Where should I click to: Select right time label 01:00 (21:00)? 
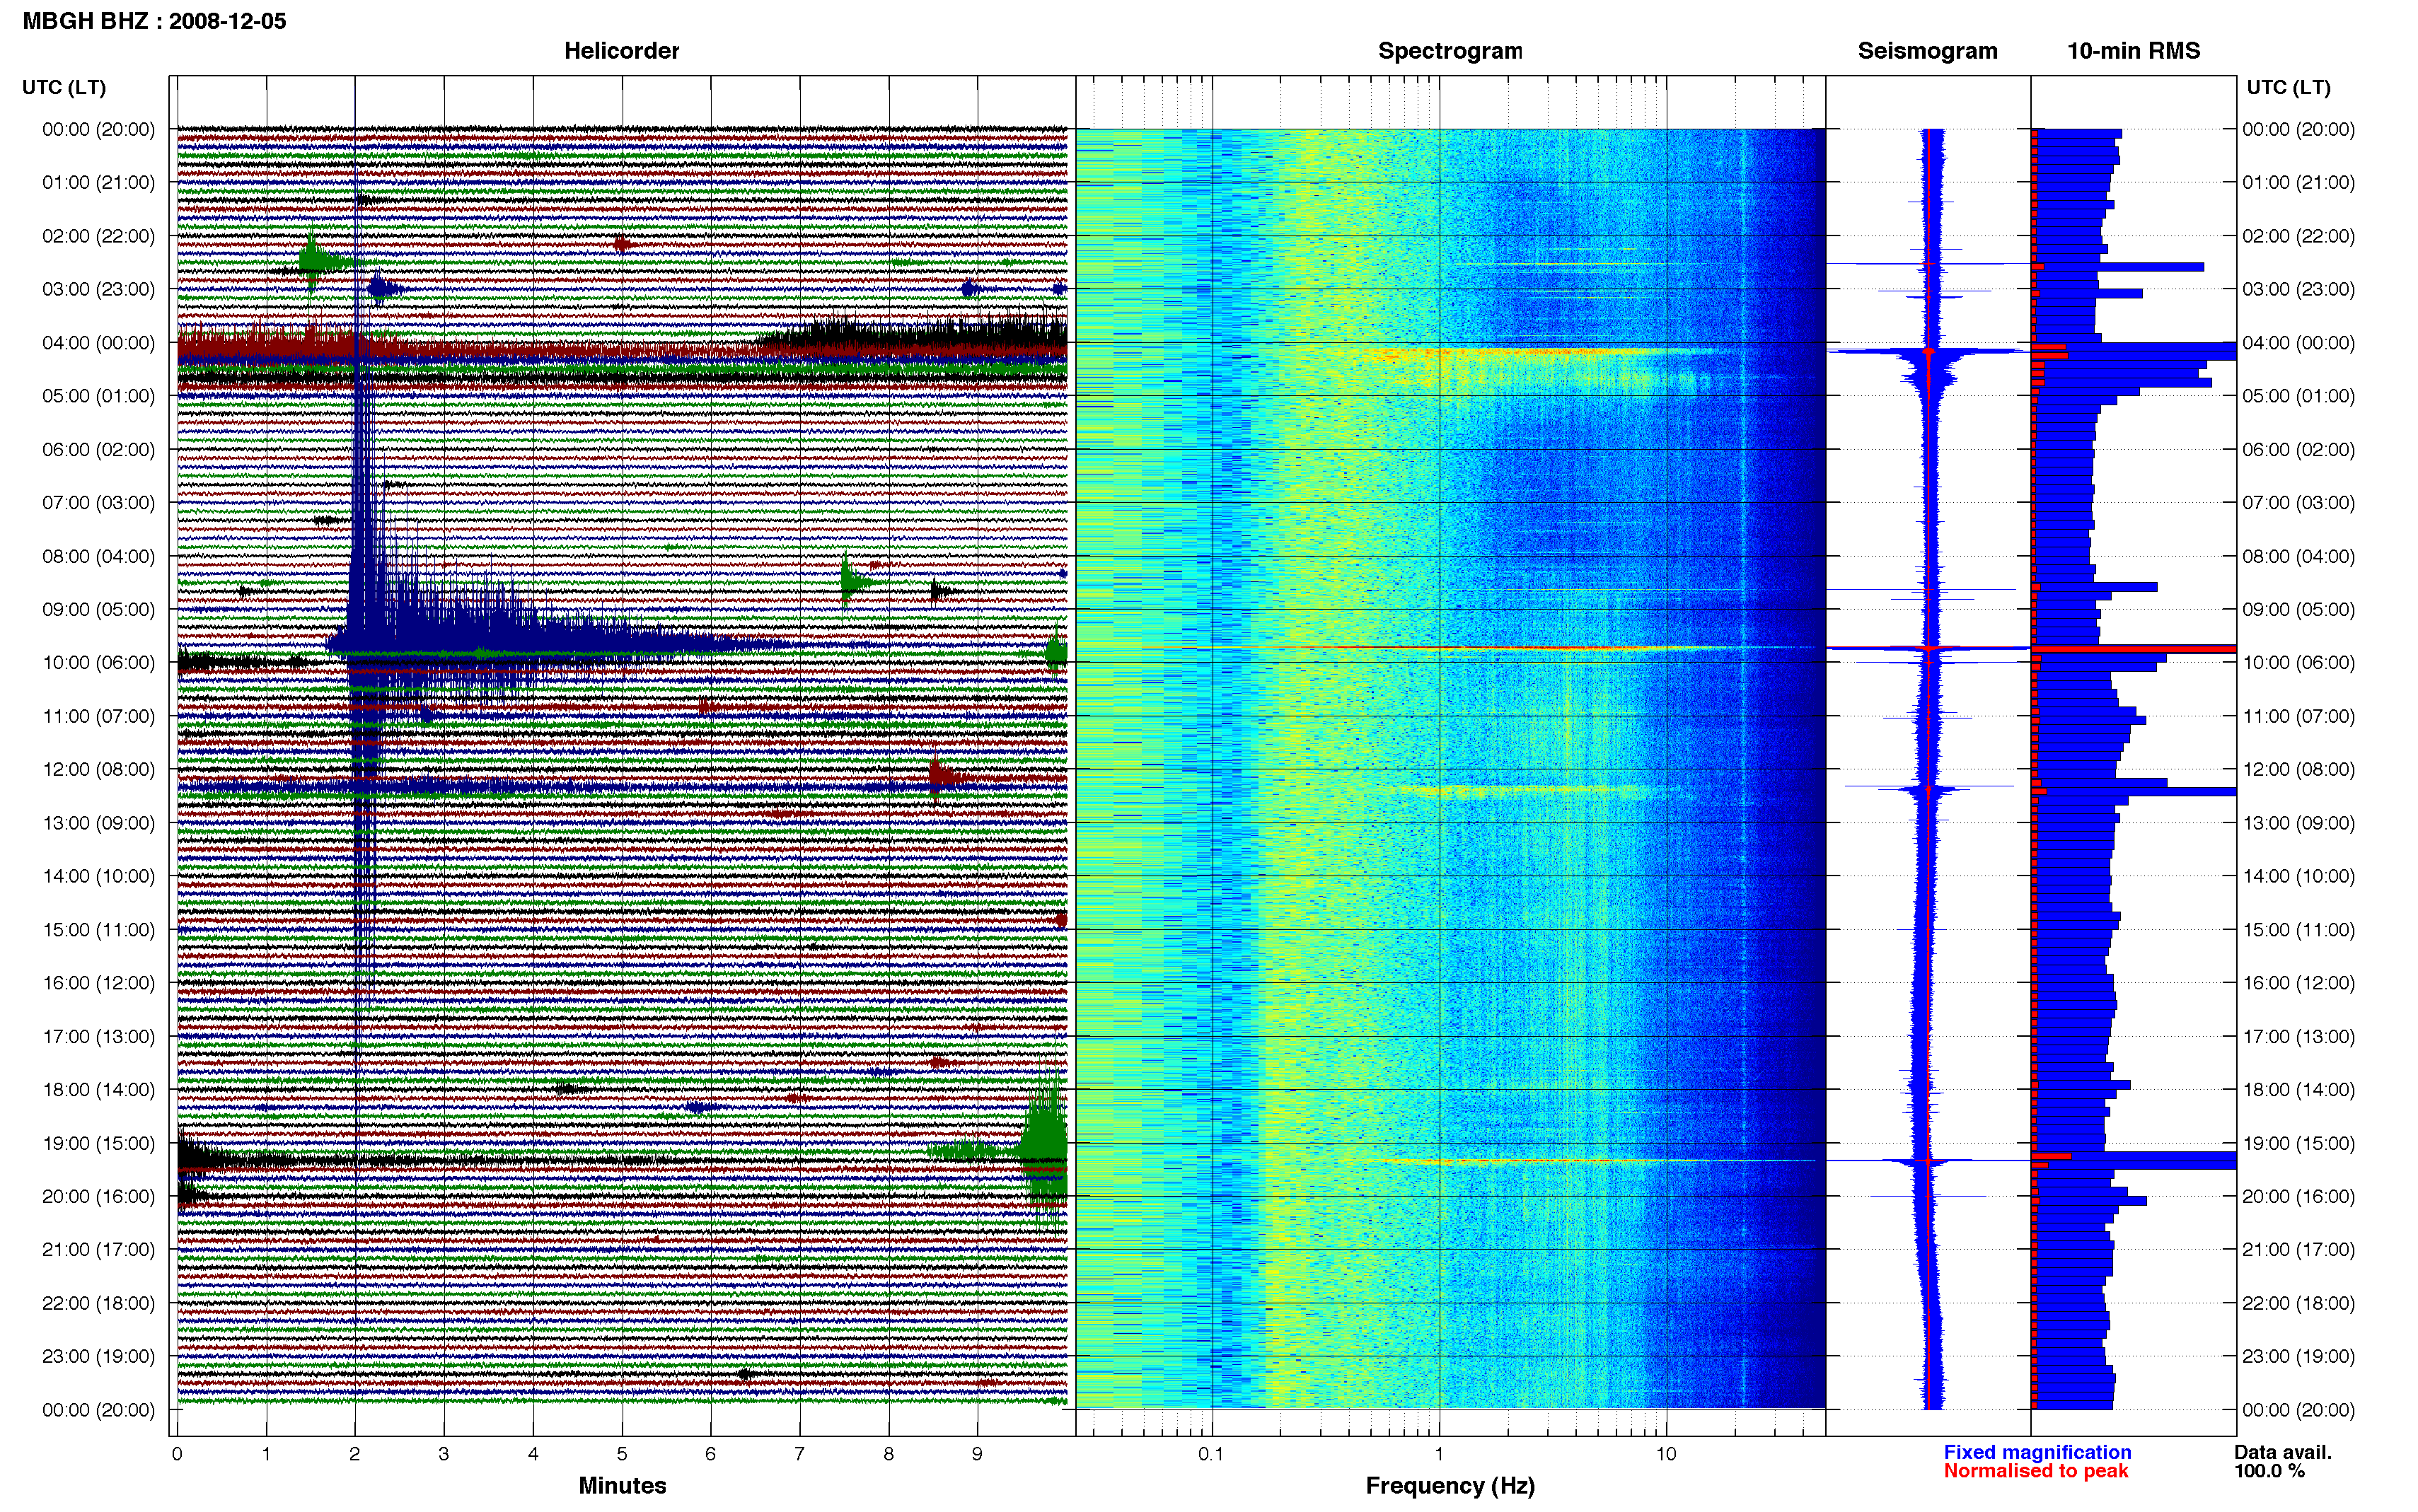[x=2298, y=183]
